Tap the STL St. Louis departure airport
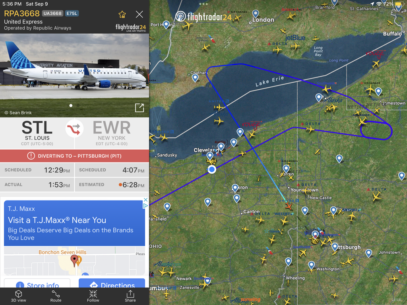The width and height of the screenshot is (407, 305). click(37, 133)
